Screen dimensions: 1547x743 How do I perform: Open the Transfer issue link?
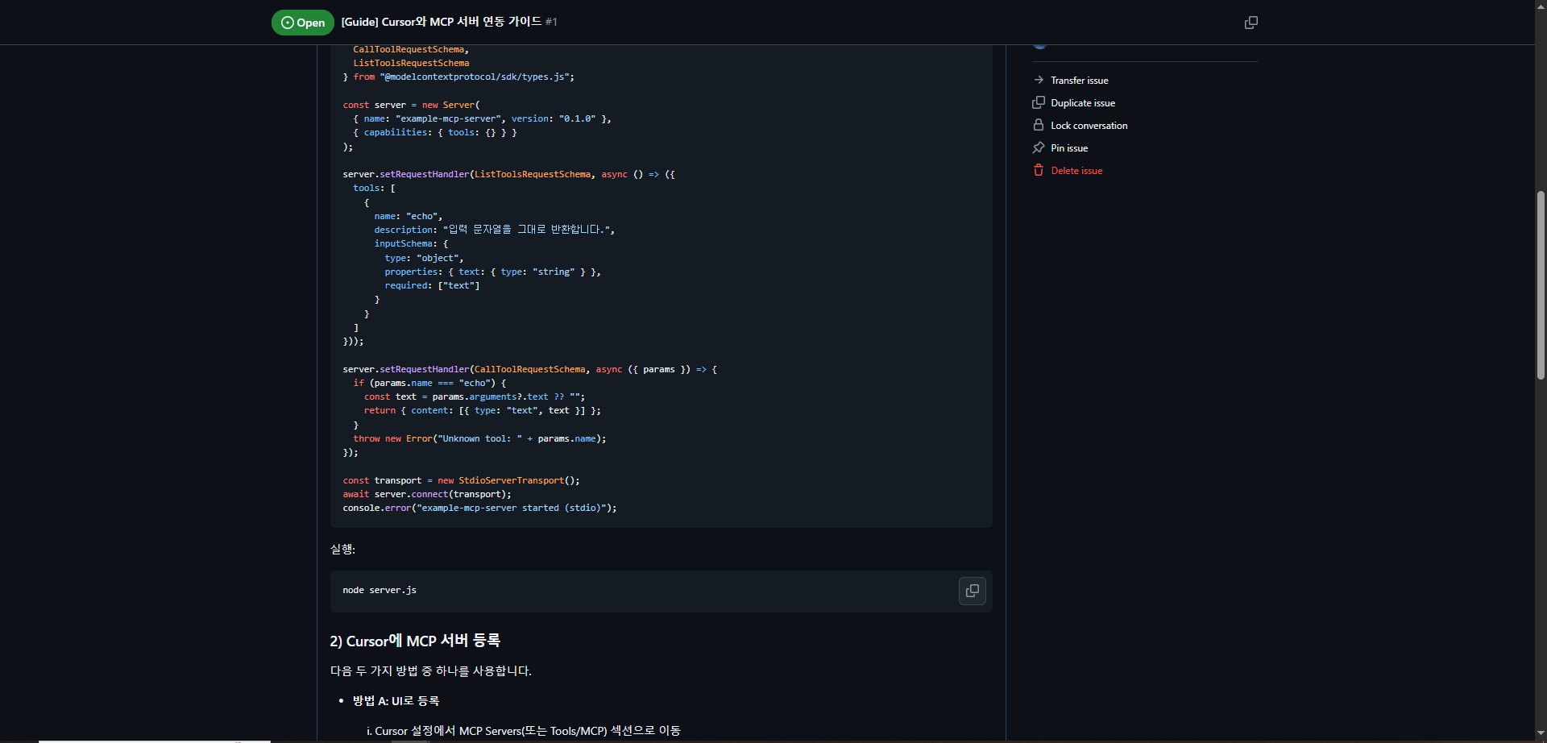(x=1079, y=81)
